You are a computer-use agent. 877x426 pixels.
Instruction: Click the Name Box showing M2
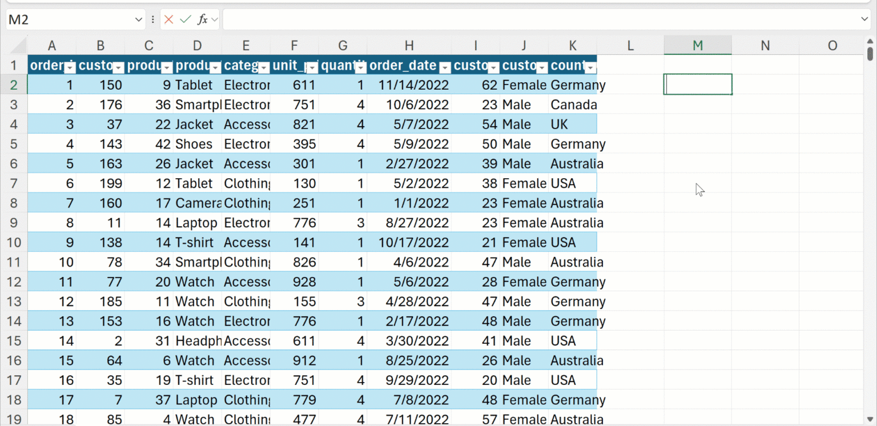coord(69,20)
